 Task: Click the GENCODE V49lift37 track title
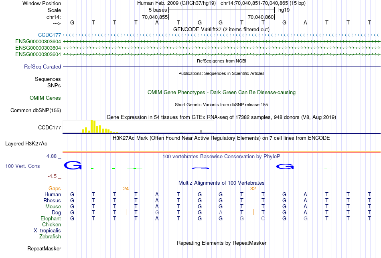click(x=221, y=29)
